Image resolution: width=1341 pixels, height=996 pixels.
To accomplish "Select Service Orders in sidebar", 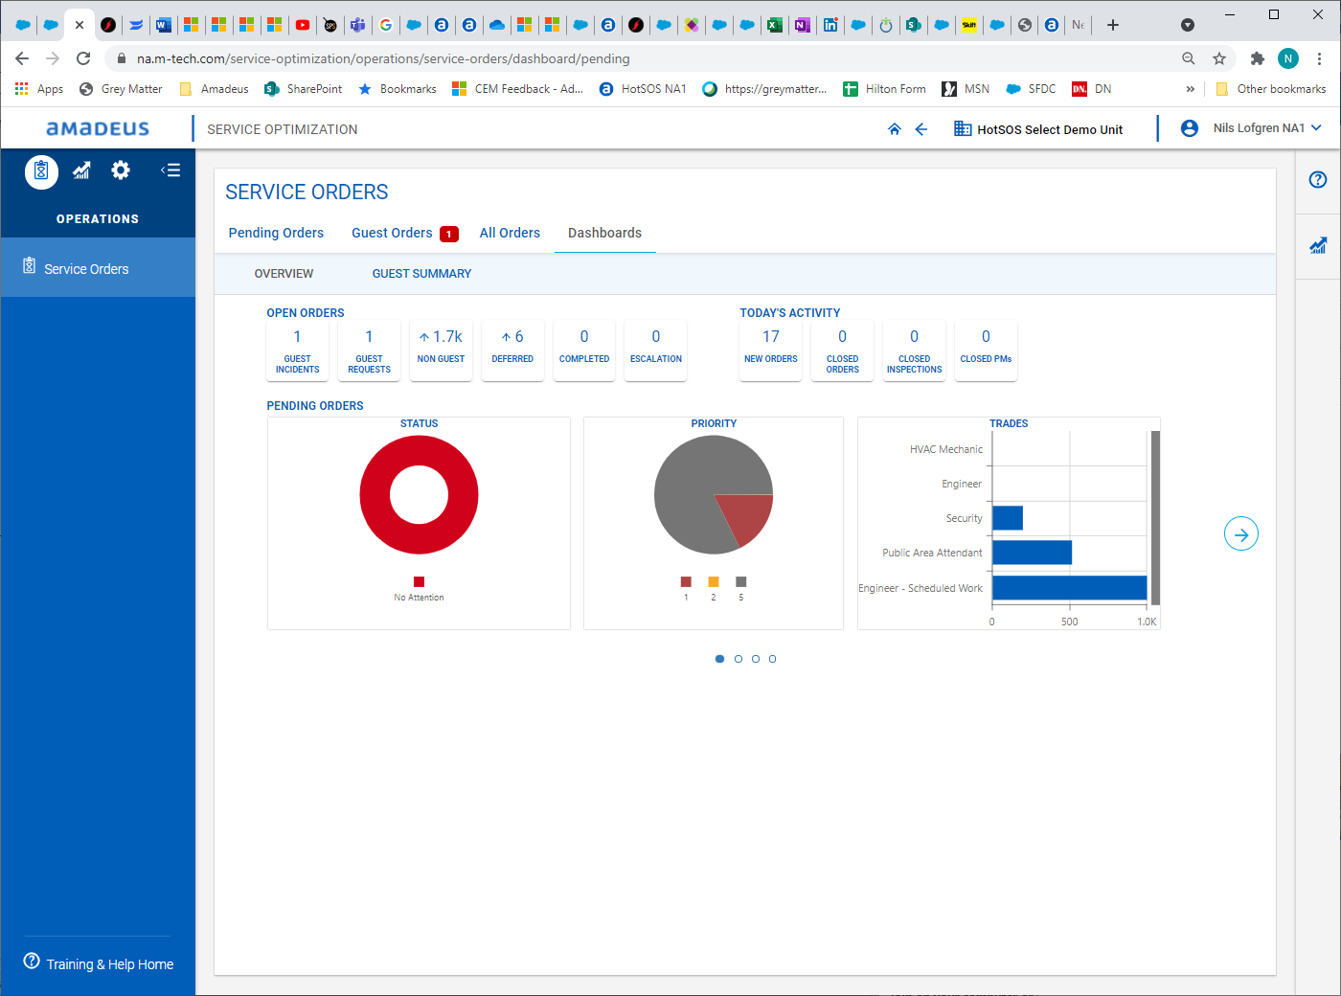I will (x=98, y=268).
